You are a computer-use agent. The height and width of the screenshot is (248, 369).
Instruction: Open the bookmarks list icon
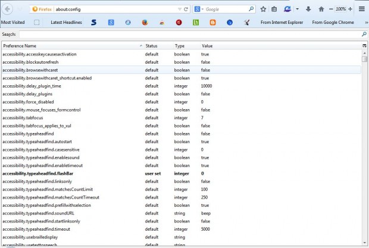274,9
